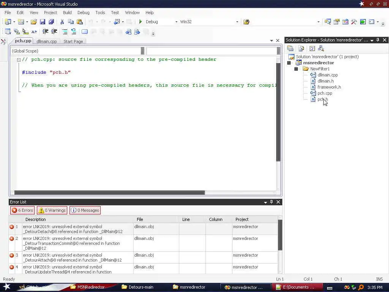Go to next bookmark icon
This screenshot has height=292, width=389.
[x=137, y=32]
